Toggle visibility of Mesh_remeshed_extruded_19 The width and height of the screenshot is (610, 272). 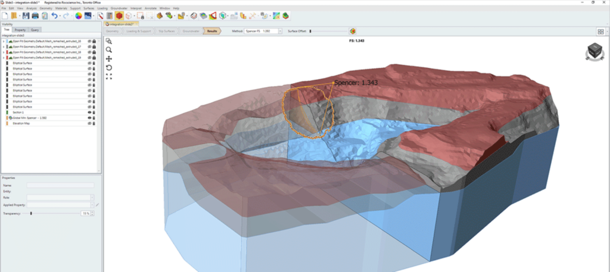89,58
